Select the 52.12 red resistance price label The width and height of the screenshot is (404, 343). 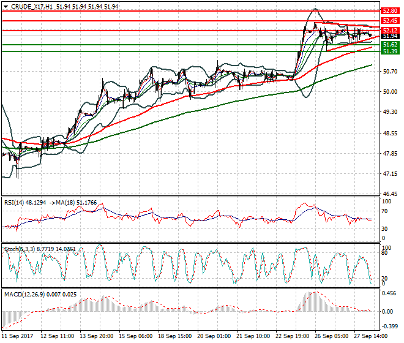pyautogui.click(x=390, y=31)
